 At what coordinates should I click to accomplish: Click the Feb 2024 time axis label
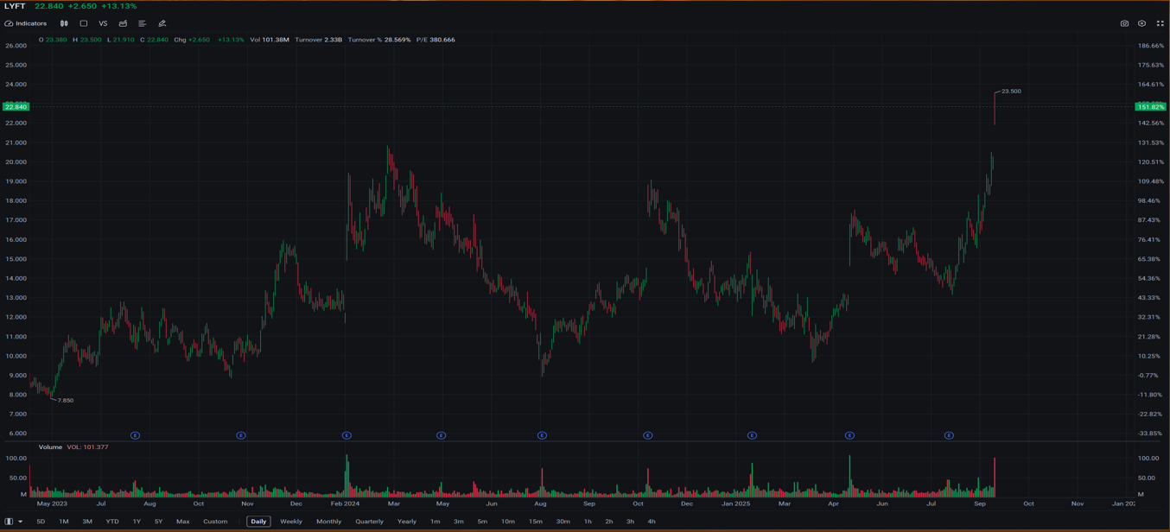pos(345,503)
